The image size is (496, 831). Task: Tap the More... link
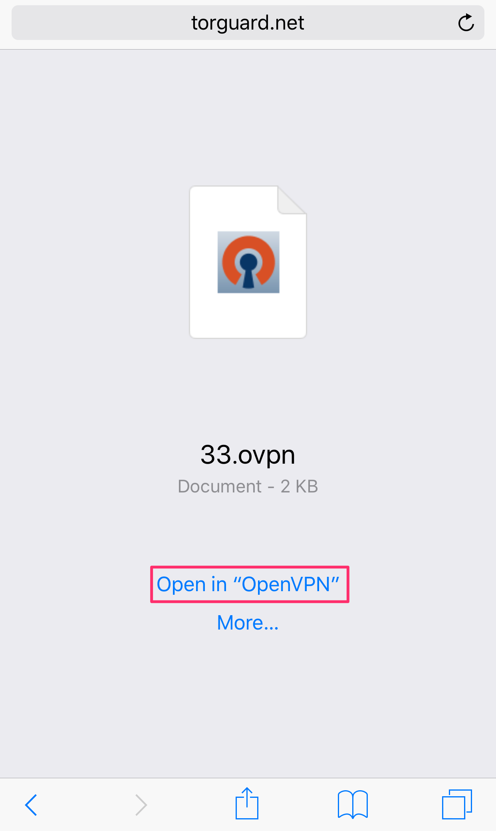pos(248,623)
